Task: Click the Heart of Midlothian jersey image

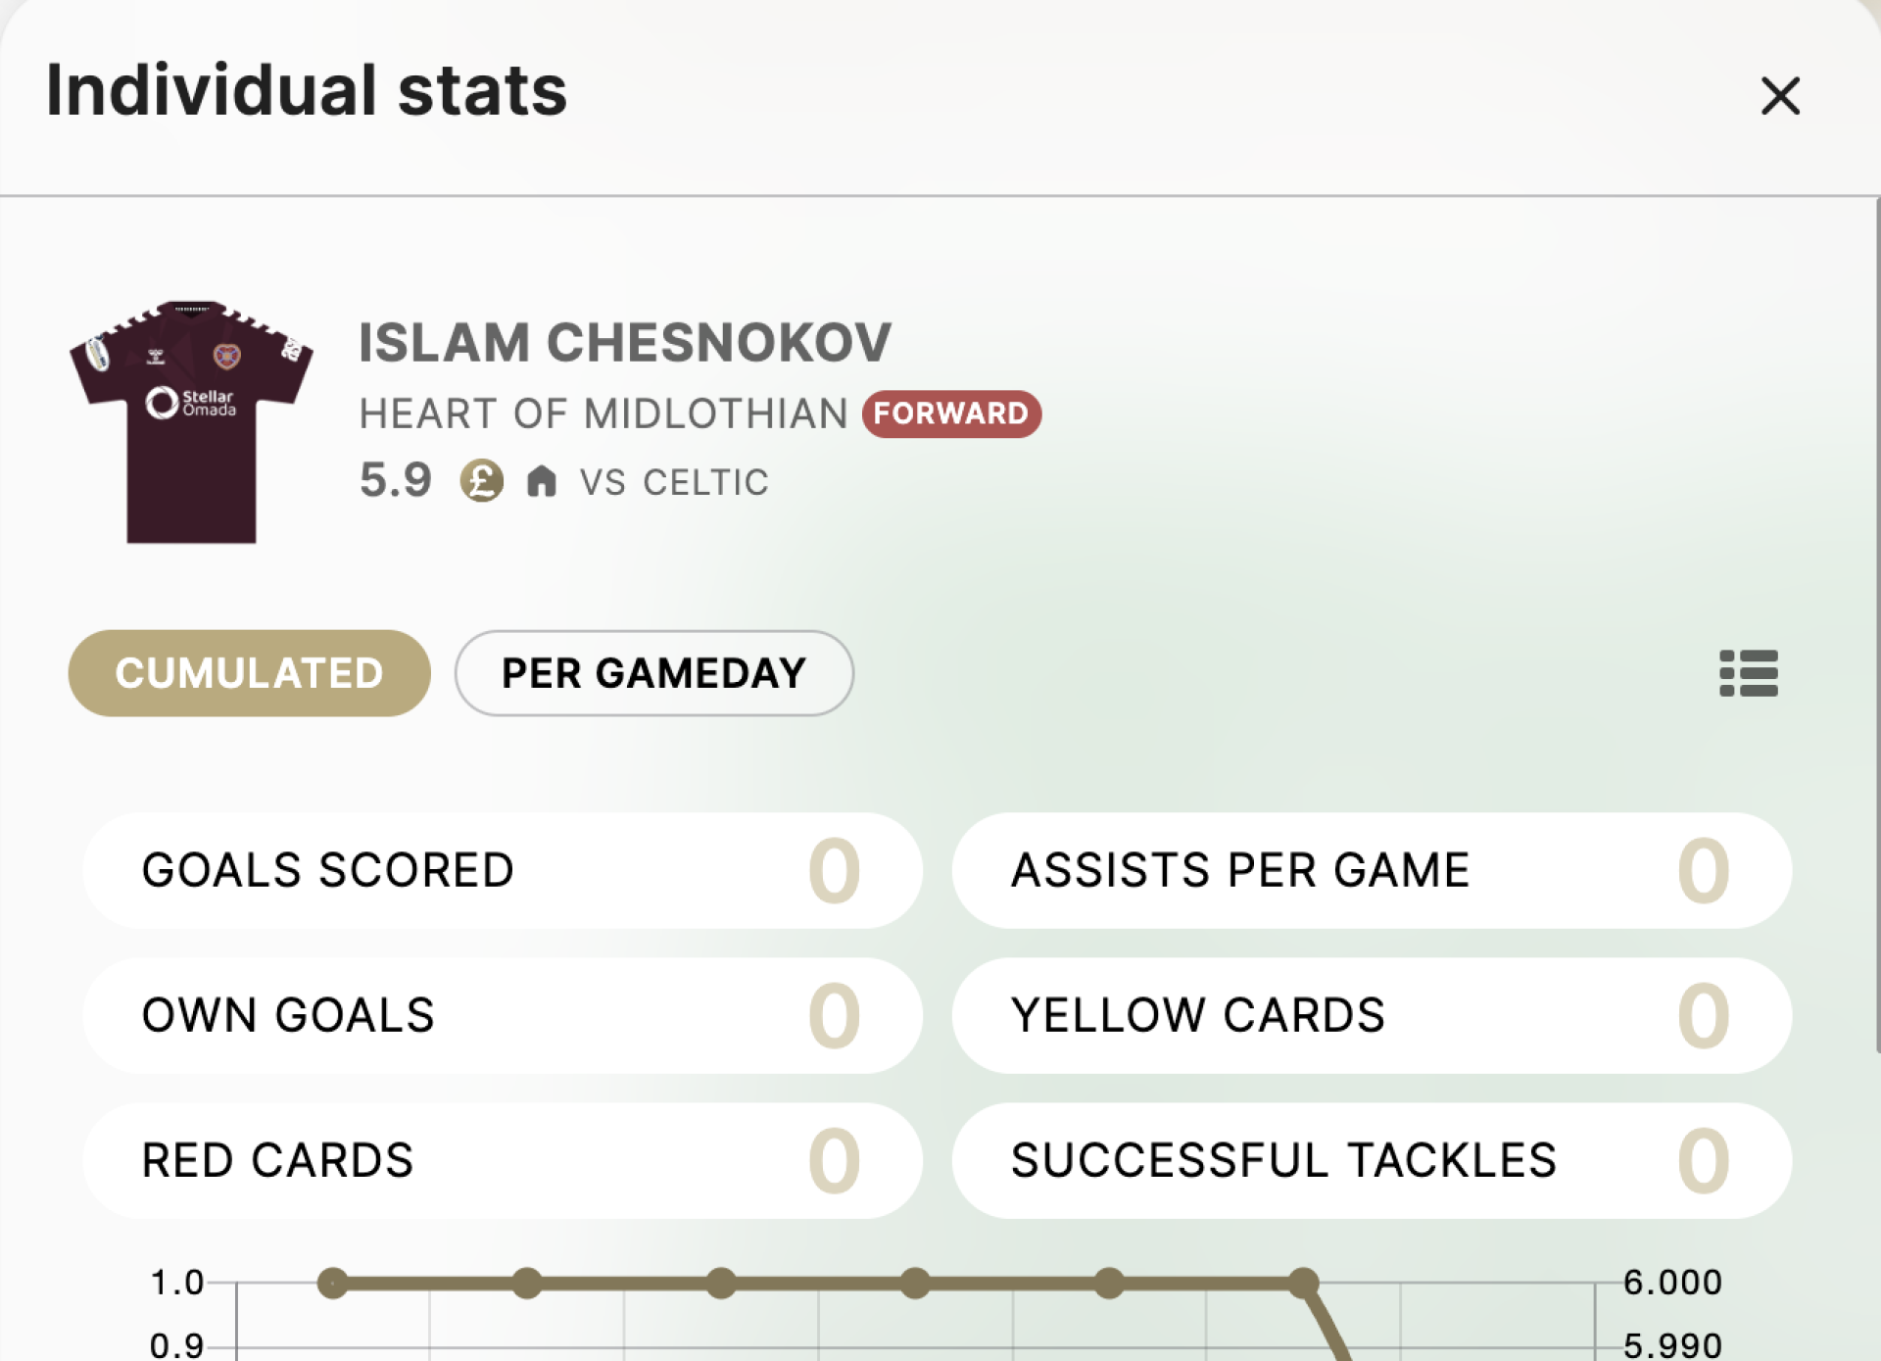Action: pos(191,421)
